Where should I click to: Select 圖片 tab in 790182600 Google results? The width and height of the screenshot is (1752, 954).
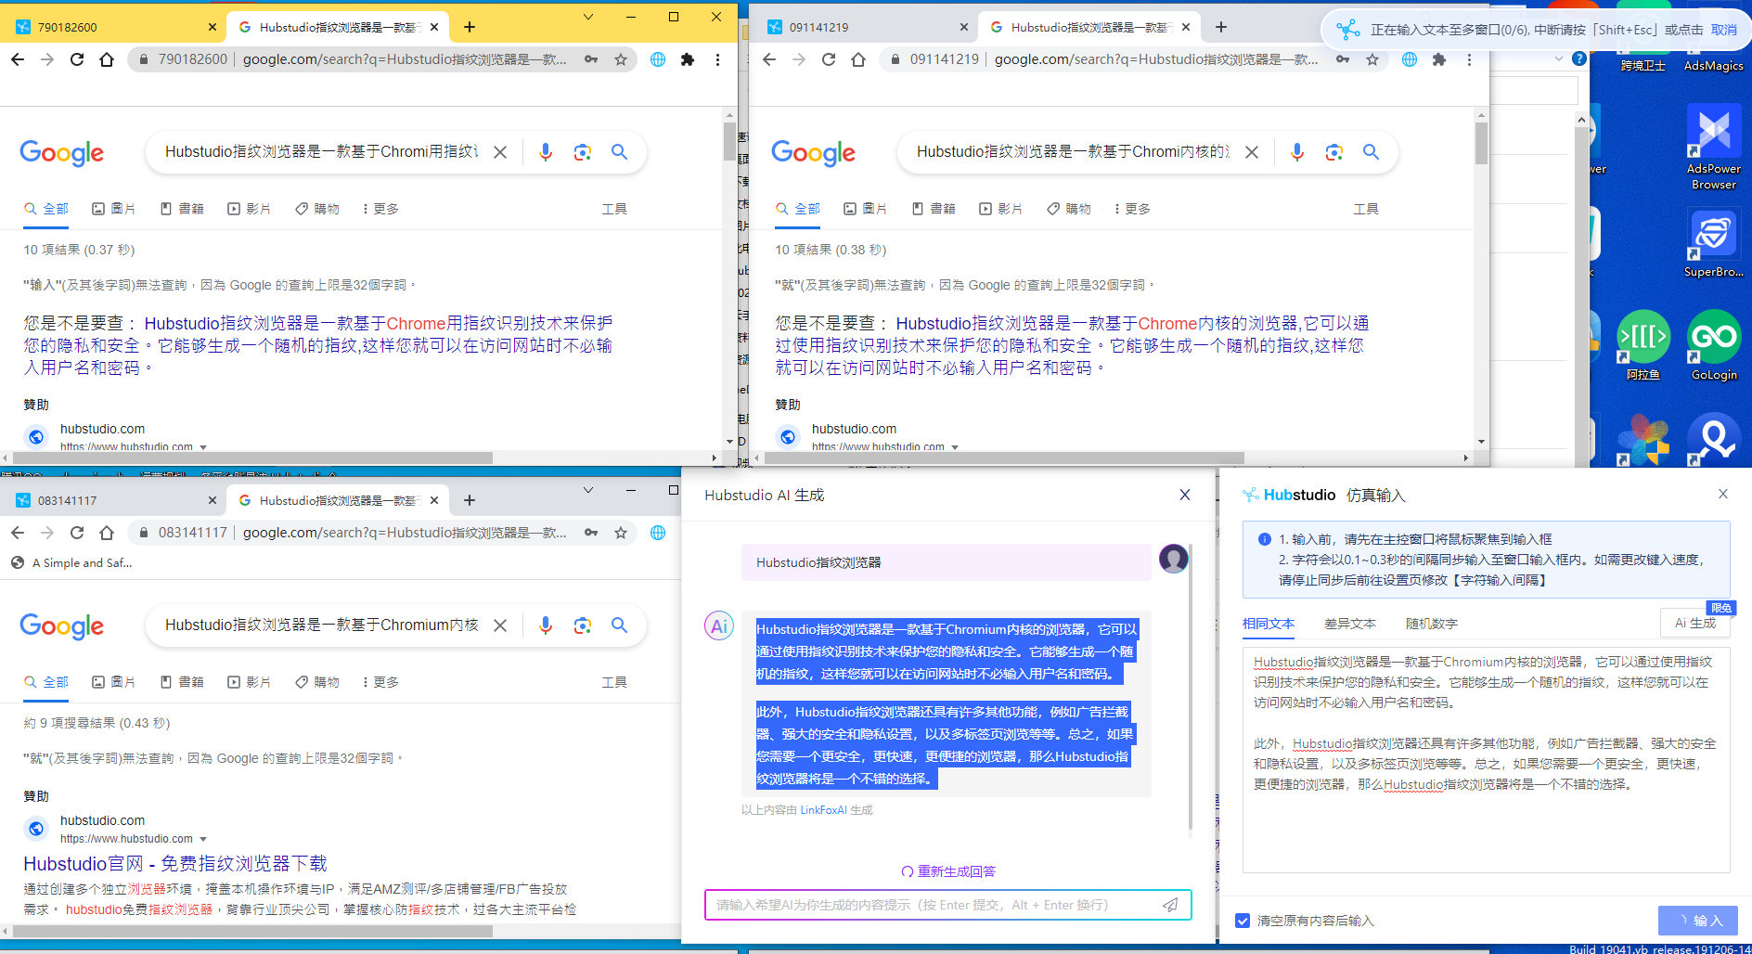[x=114, y=209]
